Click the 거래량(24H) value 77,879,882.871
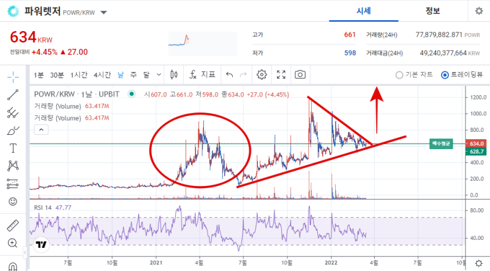 (x=439, y=35)
